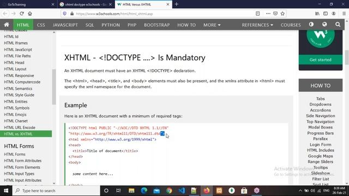Open Dropdowns in How To list
349x196 pixels.
point(320,104)
